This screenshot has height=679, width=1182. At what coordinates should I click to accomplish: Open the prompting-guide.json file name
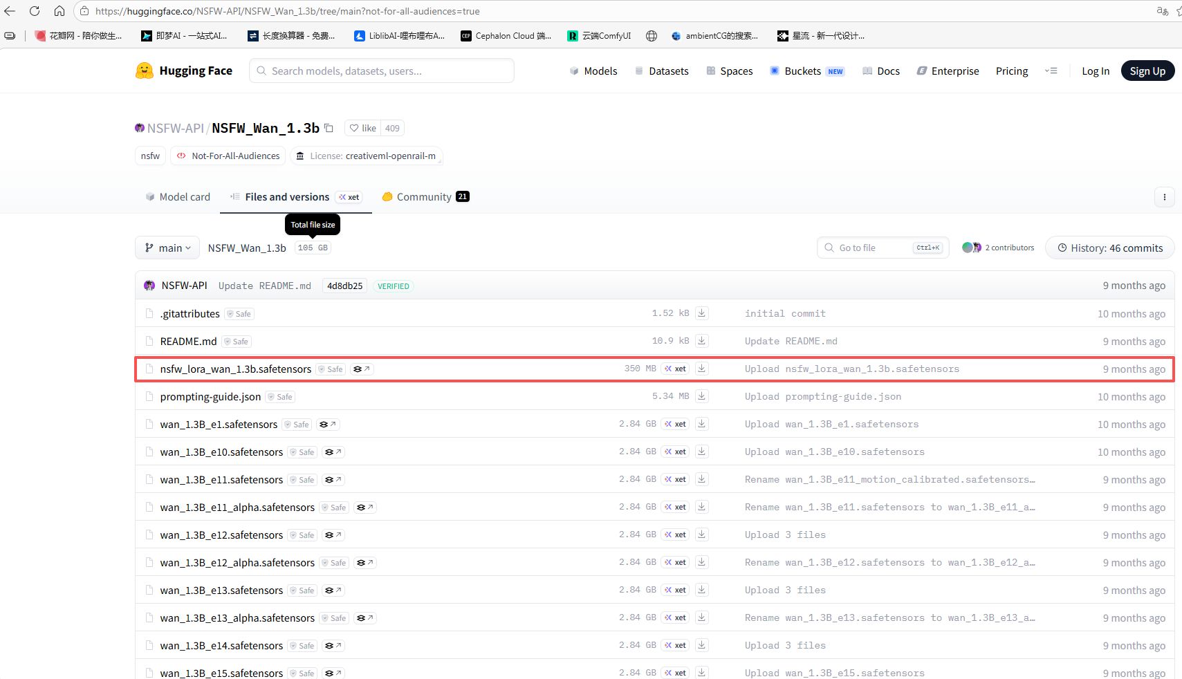point(210,397)
